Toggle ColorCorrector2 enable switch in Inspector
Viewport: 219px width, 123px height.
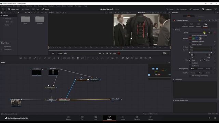(174, 20)
